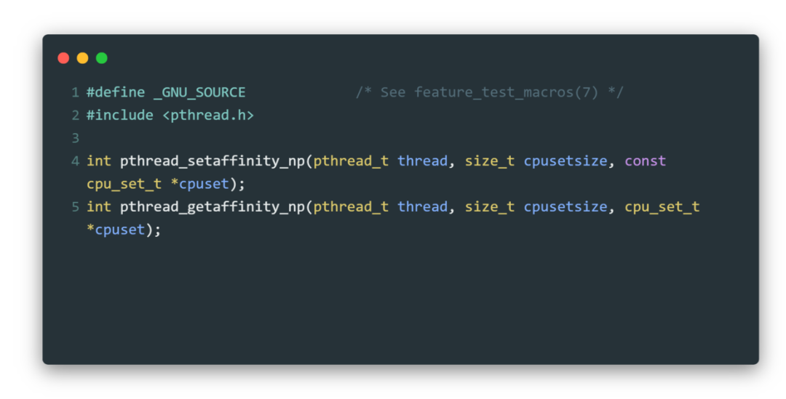Select line number 1 in the gutter
Viewport: 786px width, 399px height.
(x=75, y=92)
